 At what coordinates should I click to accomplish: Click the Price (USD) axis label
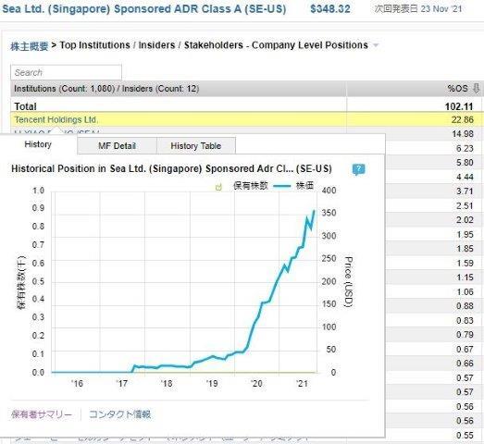[x=349, y=282]
